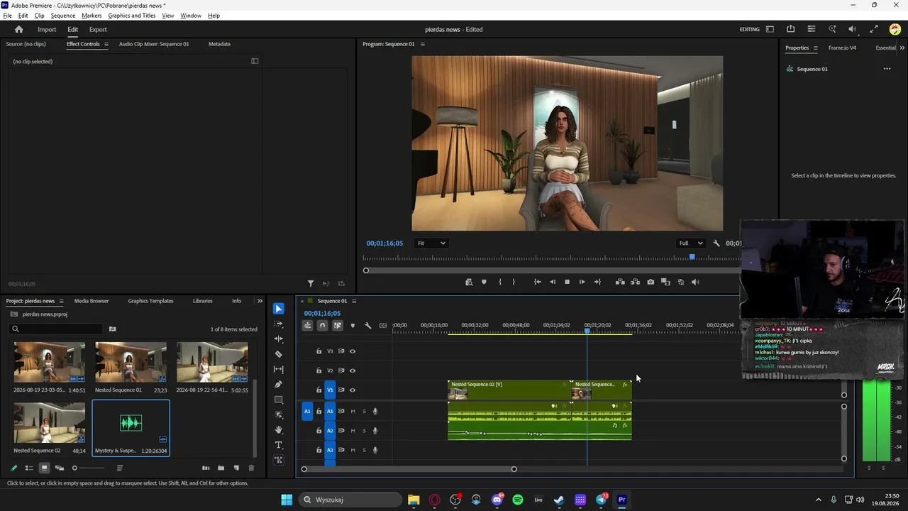Image resolution: width=908 pixels, height=511 pixels.
Task: Go to the Export workspace
Action: tap(98, 30)
